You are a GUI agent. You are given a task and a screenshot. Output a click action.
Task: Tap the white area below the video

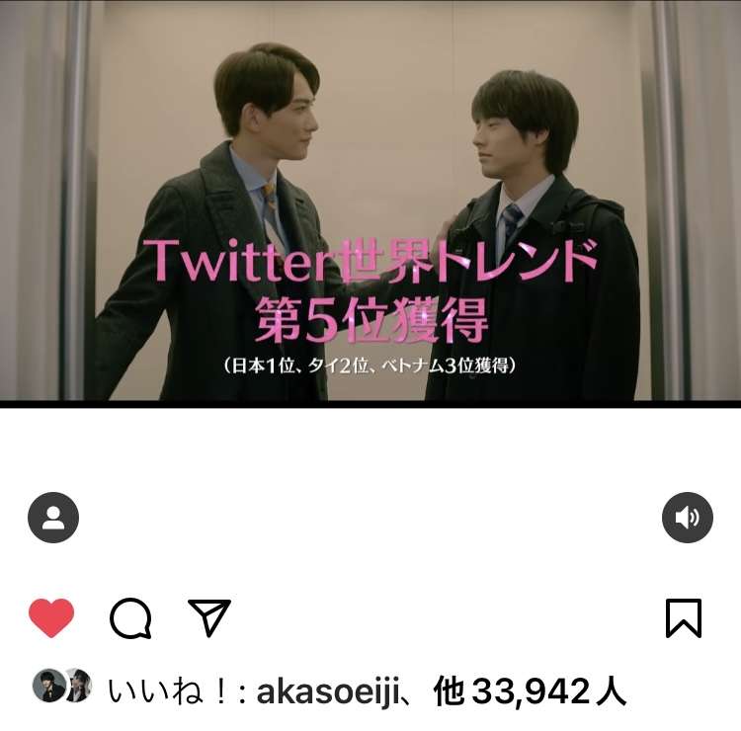pos(370,448)
